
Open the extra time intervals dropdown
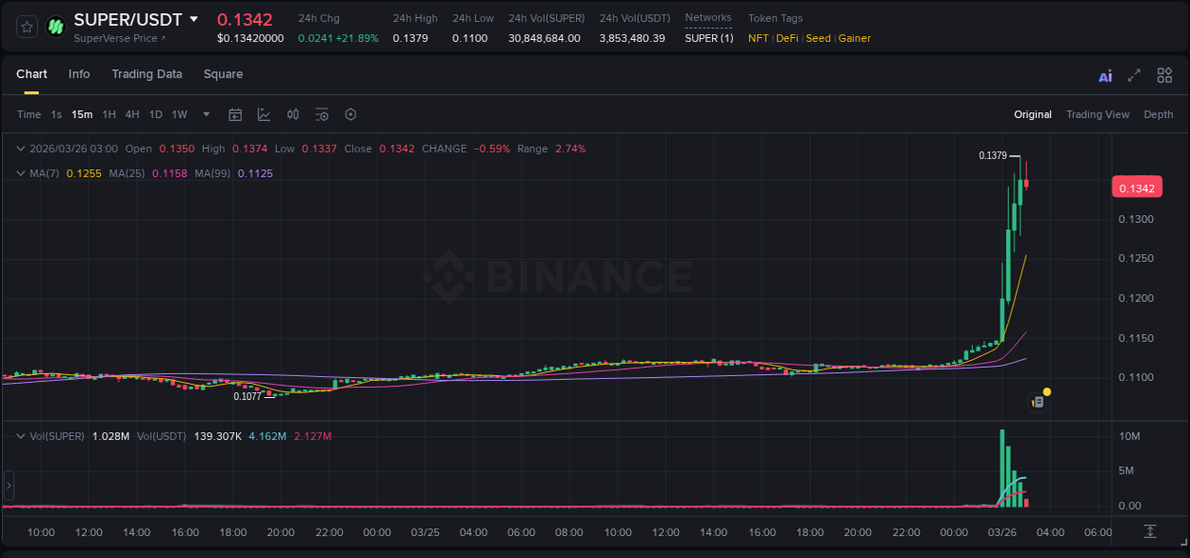(205, 114)
